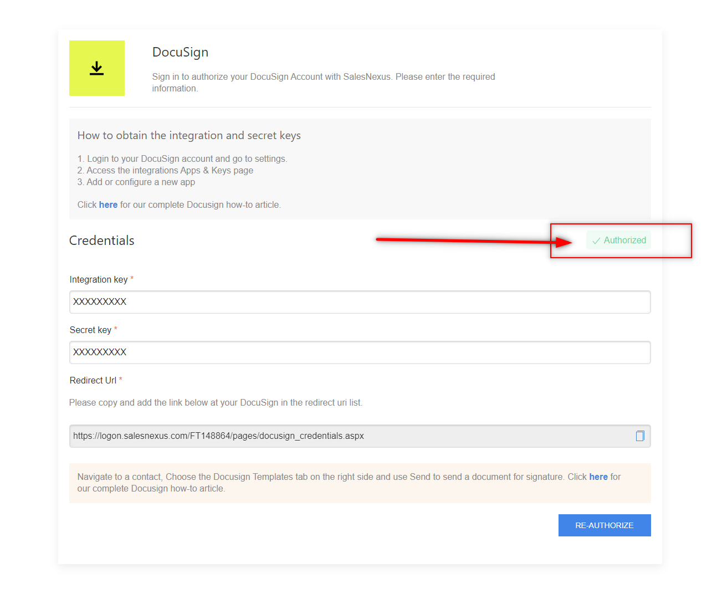Screen dimensions: 712x609
Task: Select the Redirect Url text field
Action: [x=360, y=436]
